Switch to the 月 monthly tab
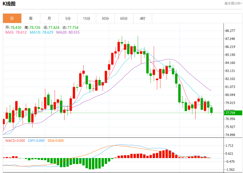Screen dimensions: 243x173 point(49,18)
